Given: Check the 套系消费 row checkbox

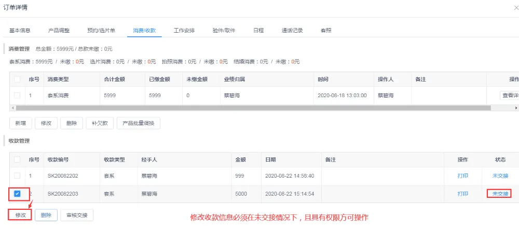Looking at the screenshot, I should pyautogui.click(x=17, y=96).
